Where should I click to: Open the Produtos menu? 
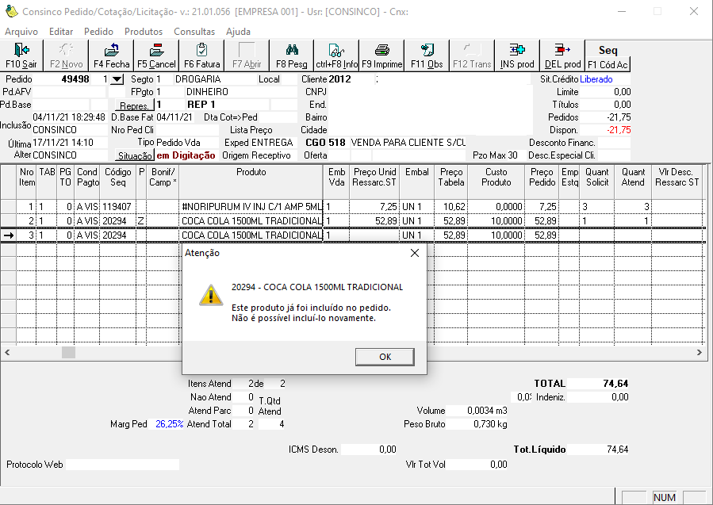(x=144, y=32)
